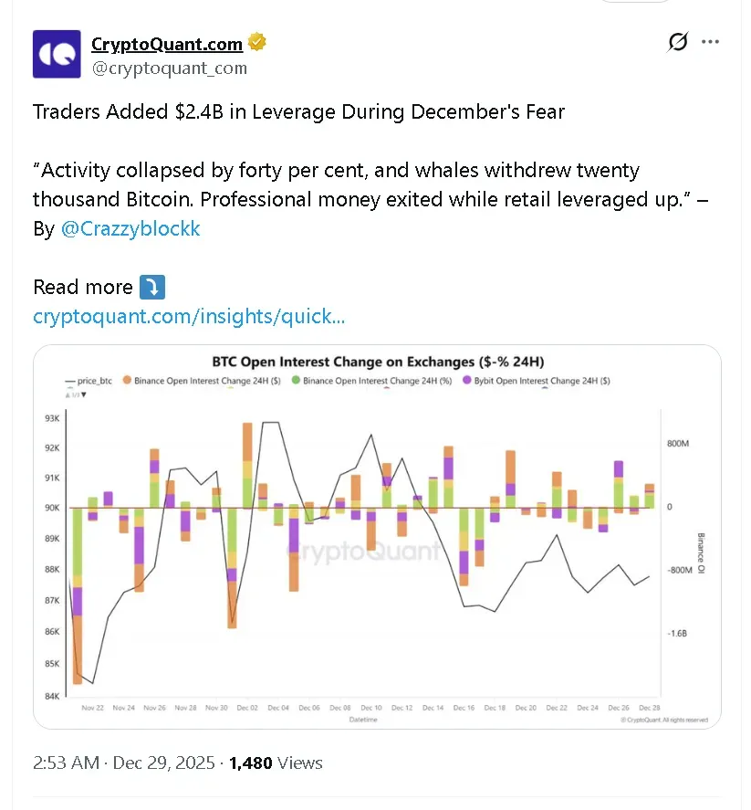Screen dimensions: 751x810
Task: Open the three-dot more options menu
Action: 710,42
